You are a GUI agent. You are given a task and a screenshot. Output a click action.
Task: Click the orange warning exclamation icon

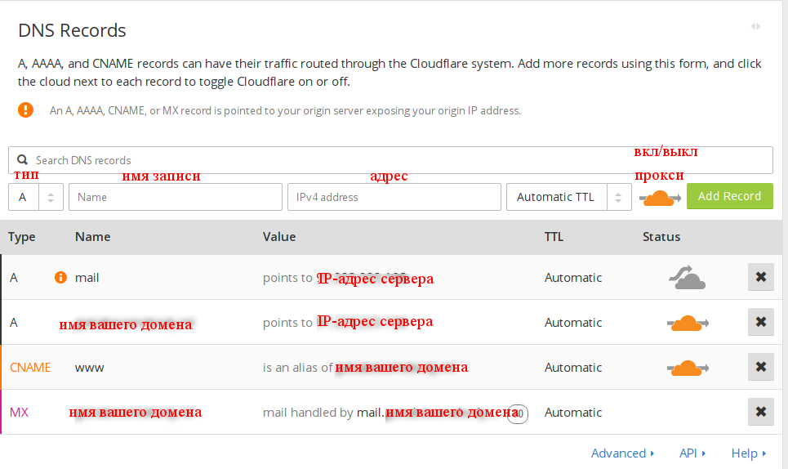tap(25, 109)
